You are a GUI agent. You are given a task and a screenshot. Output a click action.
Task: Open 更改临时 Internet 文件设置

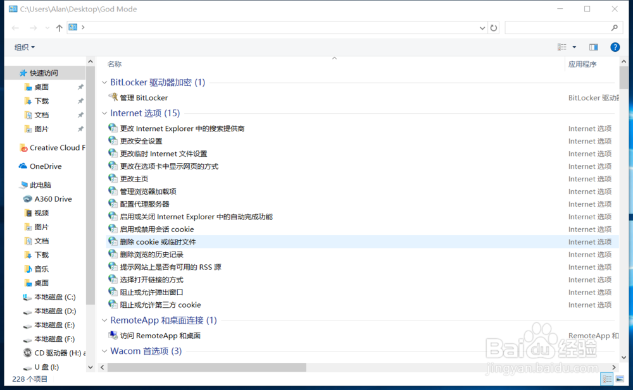coord(163,154)
